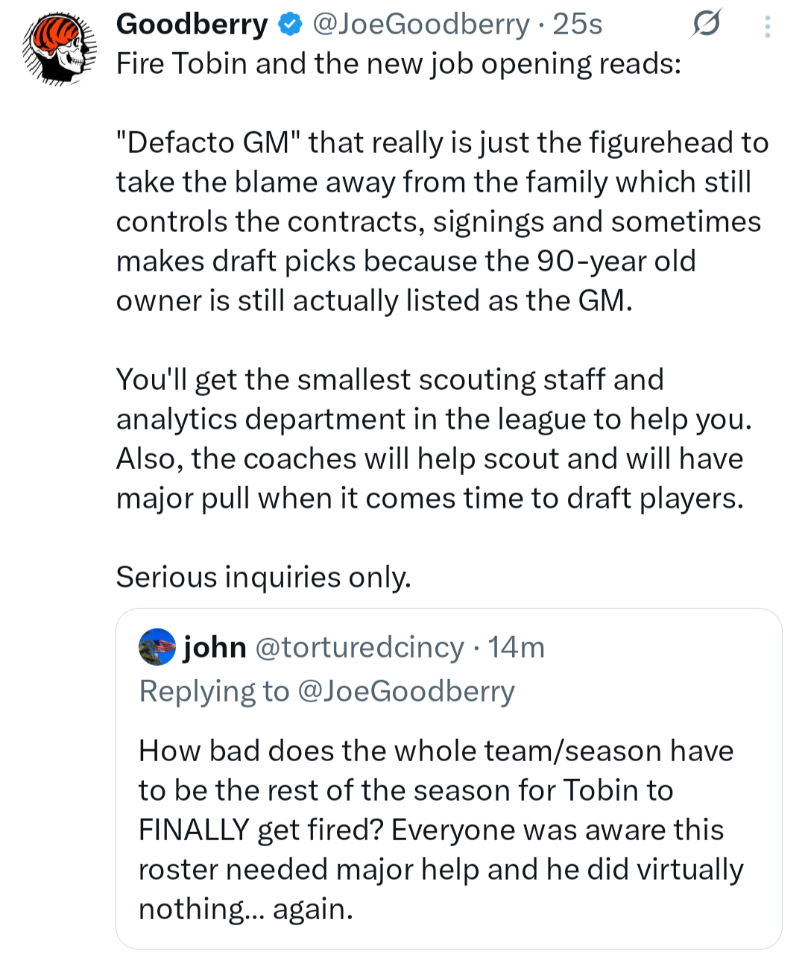Click the 'Defacto GM' paragraph text
The image size is (805, 955).
tap(440, 221)
